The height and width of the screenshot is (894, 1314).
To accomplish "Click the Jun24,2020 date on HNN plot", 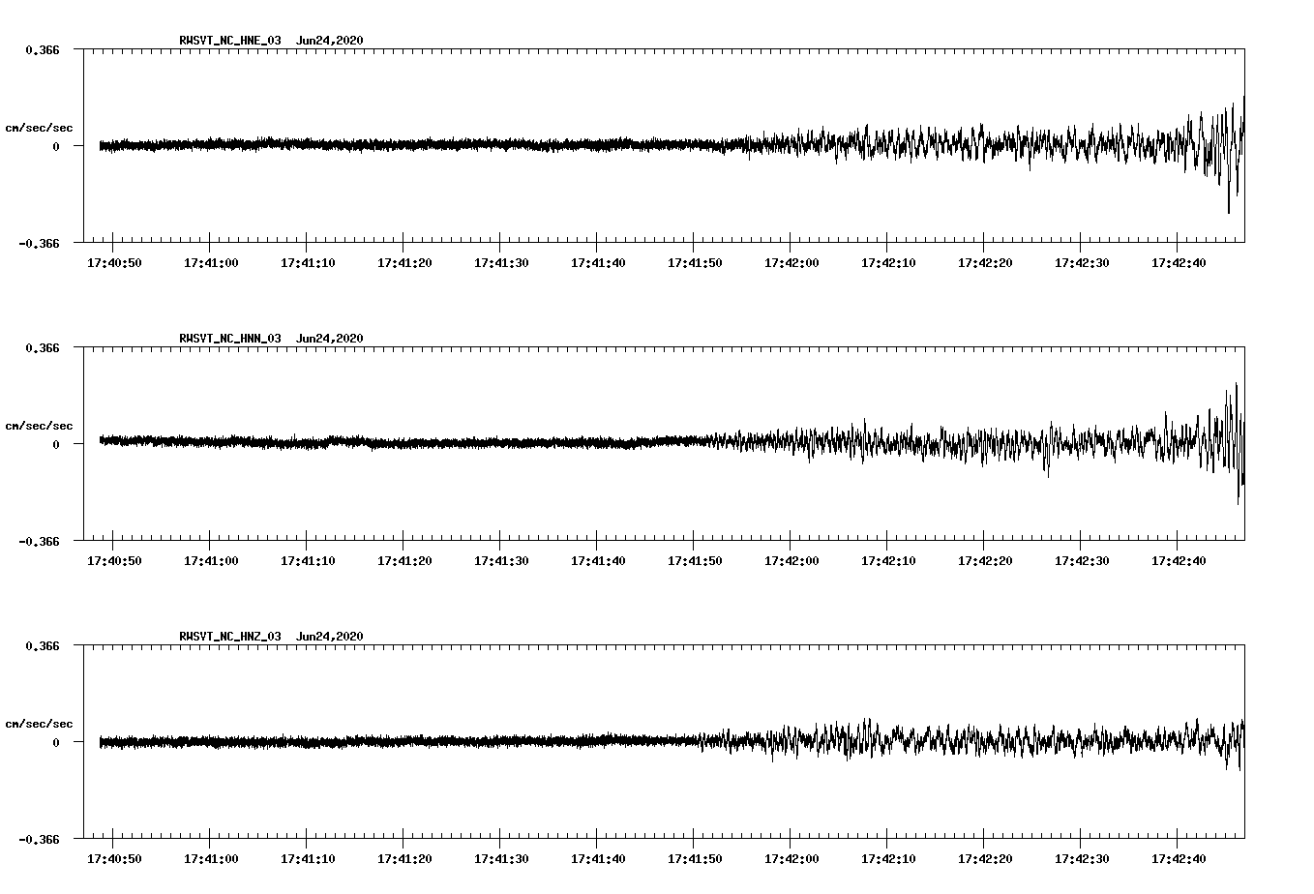I will [329, 339].
